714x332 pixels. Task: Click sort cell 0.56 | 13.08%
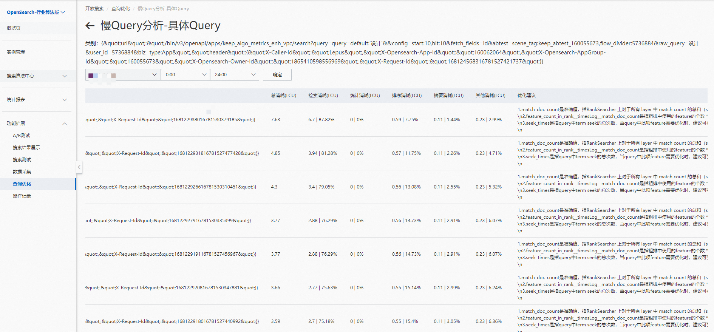pos(406,187)
